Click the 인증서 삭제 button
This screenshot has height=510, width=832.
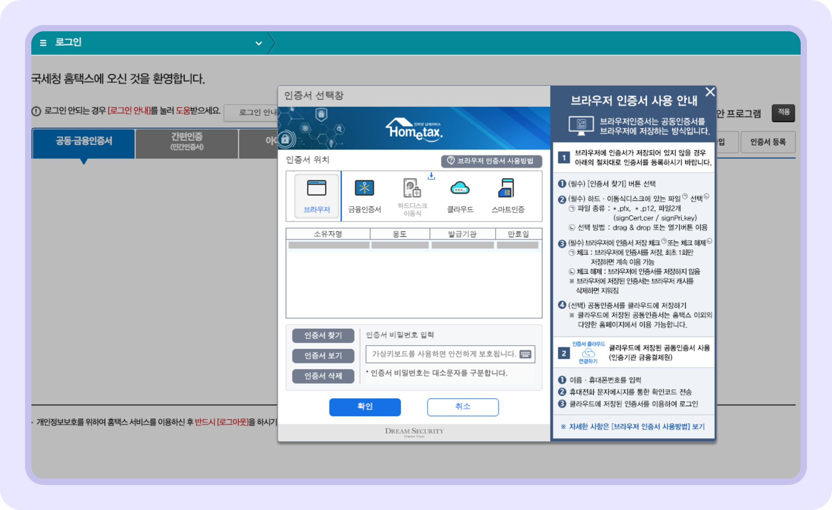click(323, 376)
